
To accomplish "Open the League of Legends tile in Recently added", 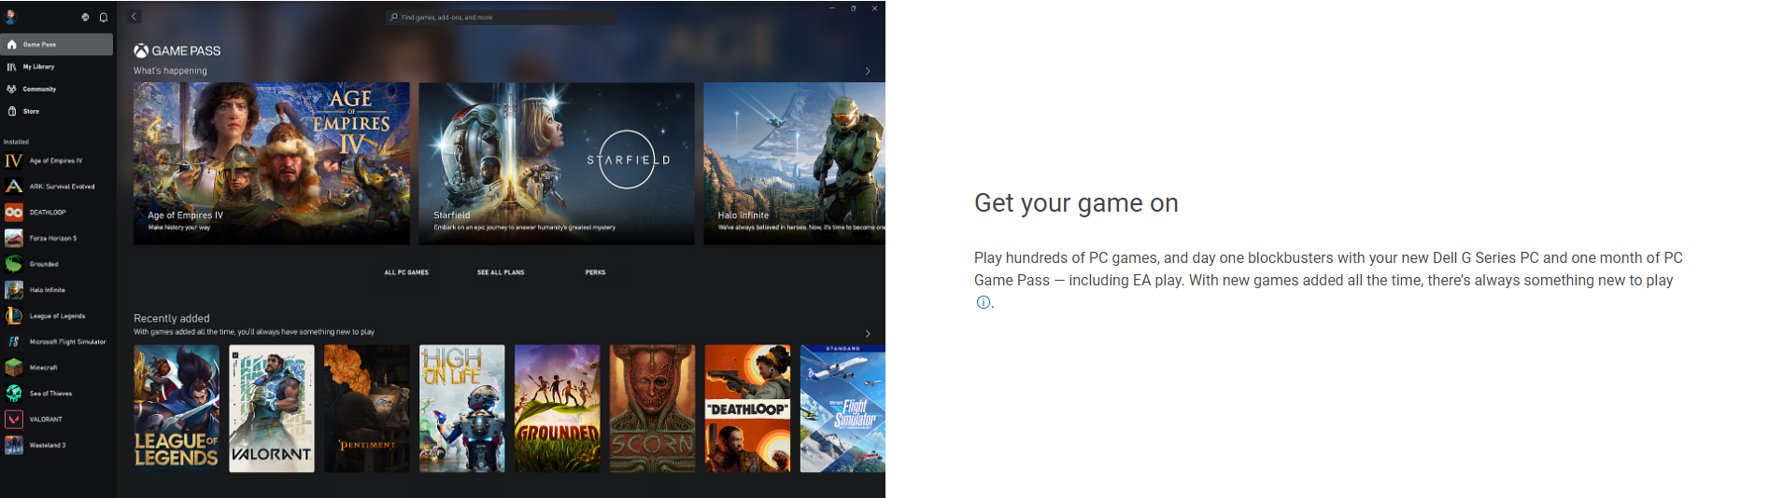I will click(177, 408).
